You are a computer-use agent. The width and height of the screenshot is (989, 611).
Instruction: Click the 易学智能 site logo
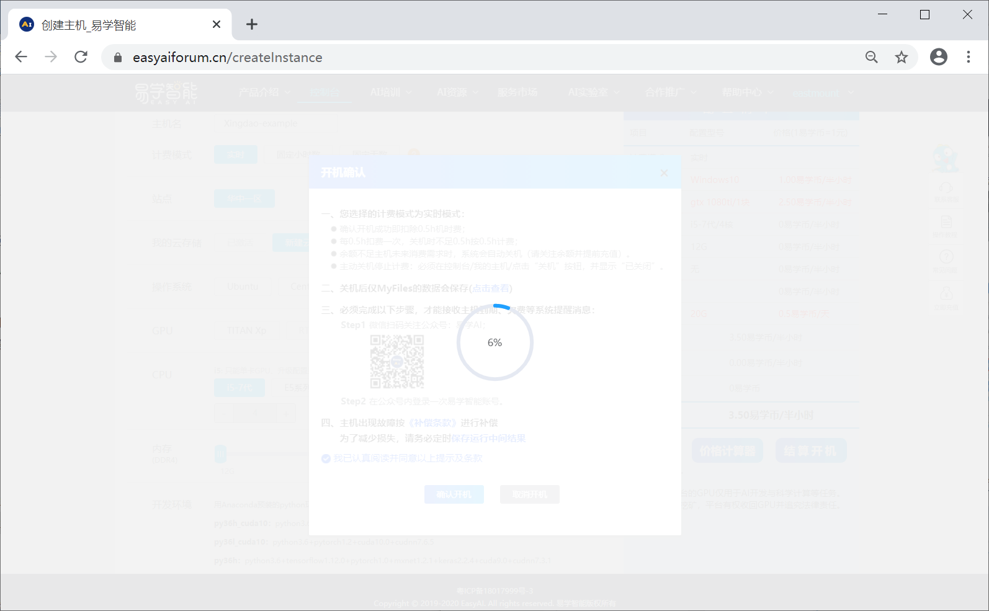pyautogui.click(x=166, y=92)
